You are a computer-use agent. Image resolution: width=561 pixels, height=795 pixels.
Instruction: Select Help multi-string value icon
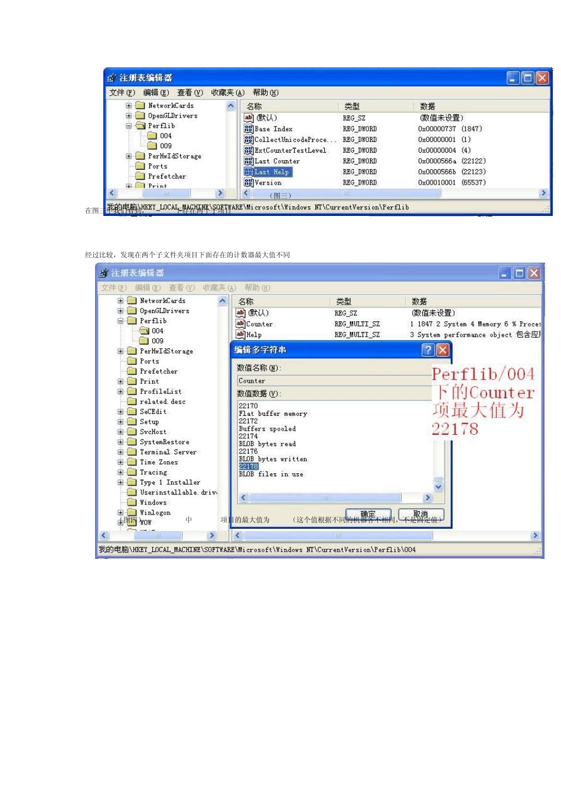point(240,334)
